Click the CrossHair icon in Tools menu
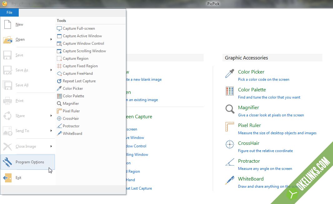This screenshot has height=204, width=333. [59, 119]
